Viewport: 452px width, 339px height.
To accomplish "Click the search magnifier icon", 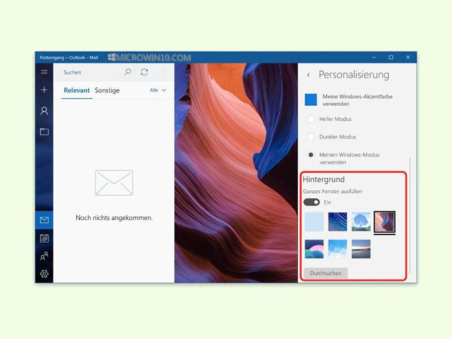I will [127, 72].
